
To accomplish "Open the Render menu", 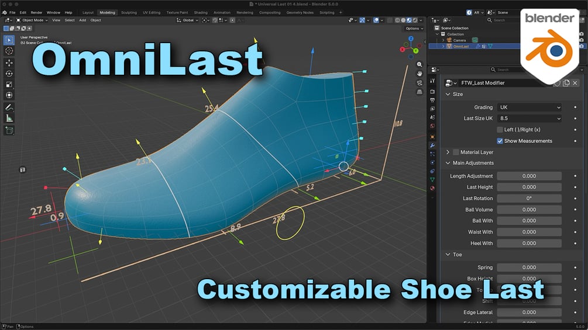I will [x=36, y=12].
